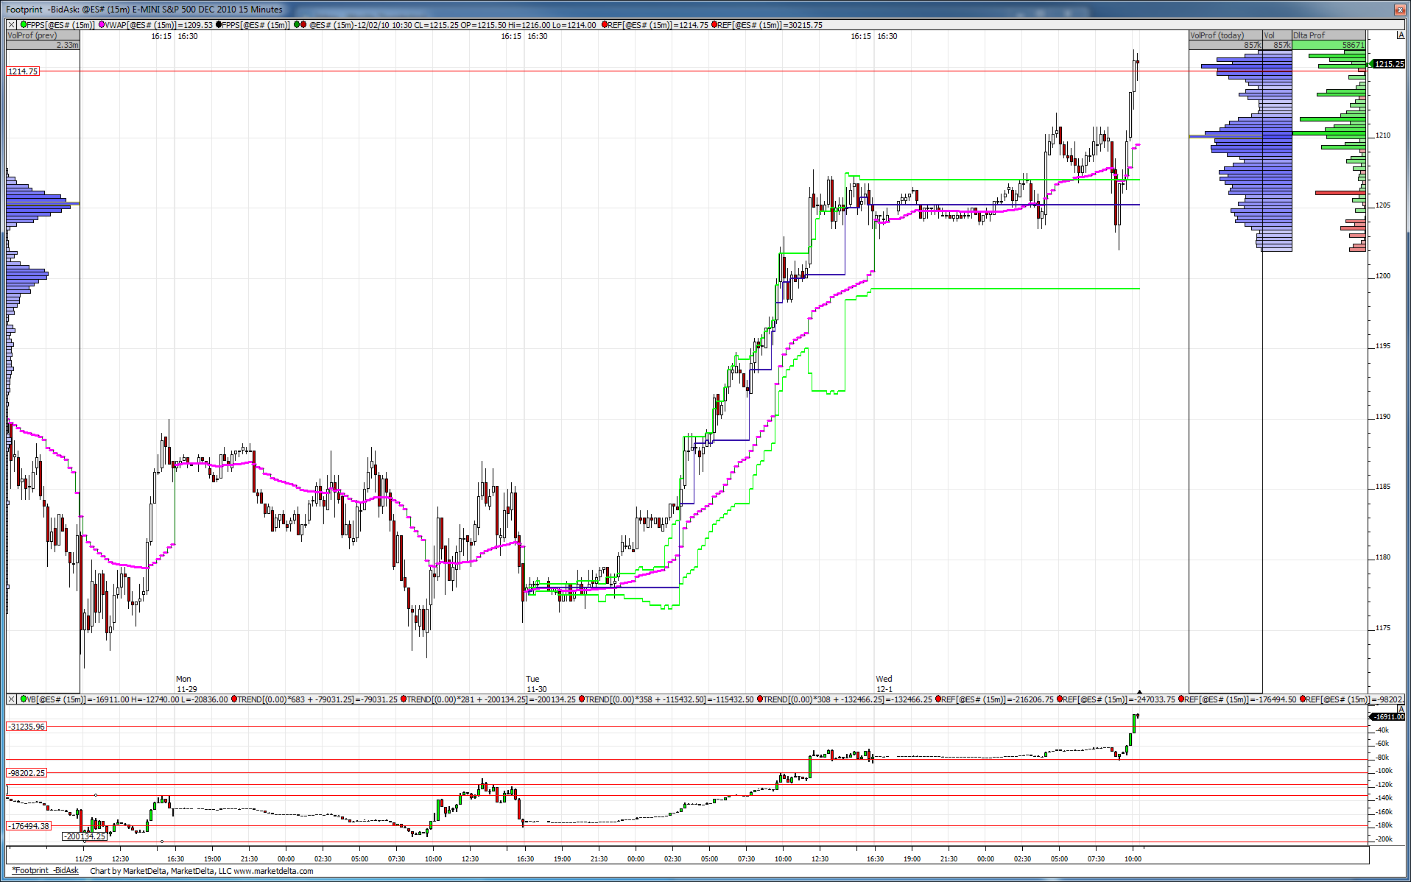Click red dot of REF=-216206.75
Viewport: 1411px width, 882px height.
click(938, 699)
